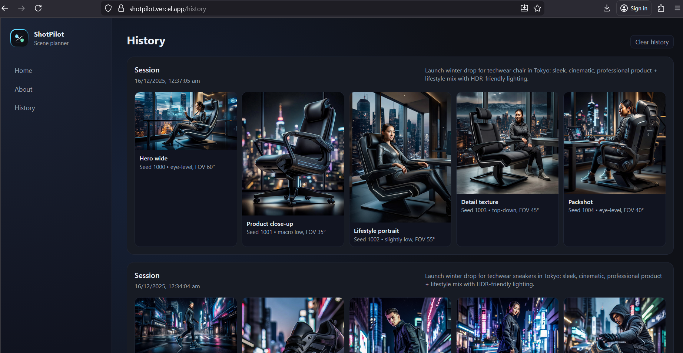Image resolution: width=683 pixels, height=353 pixels.
Task: Open tracking protection shield icon
Action: tap(108, 8)
